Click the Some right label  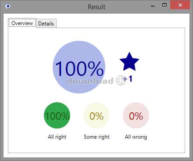[96, 137]
